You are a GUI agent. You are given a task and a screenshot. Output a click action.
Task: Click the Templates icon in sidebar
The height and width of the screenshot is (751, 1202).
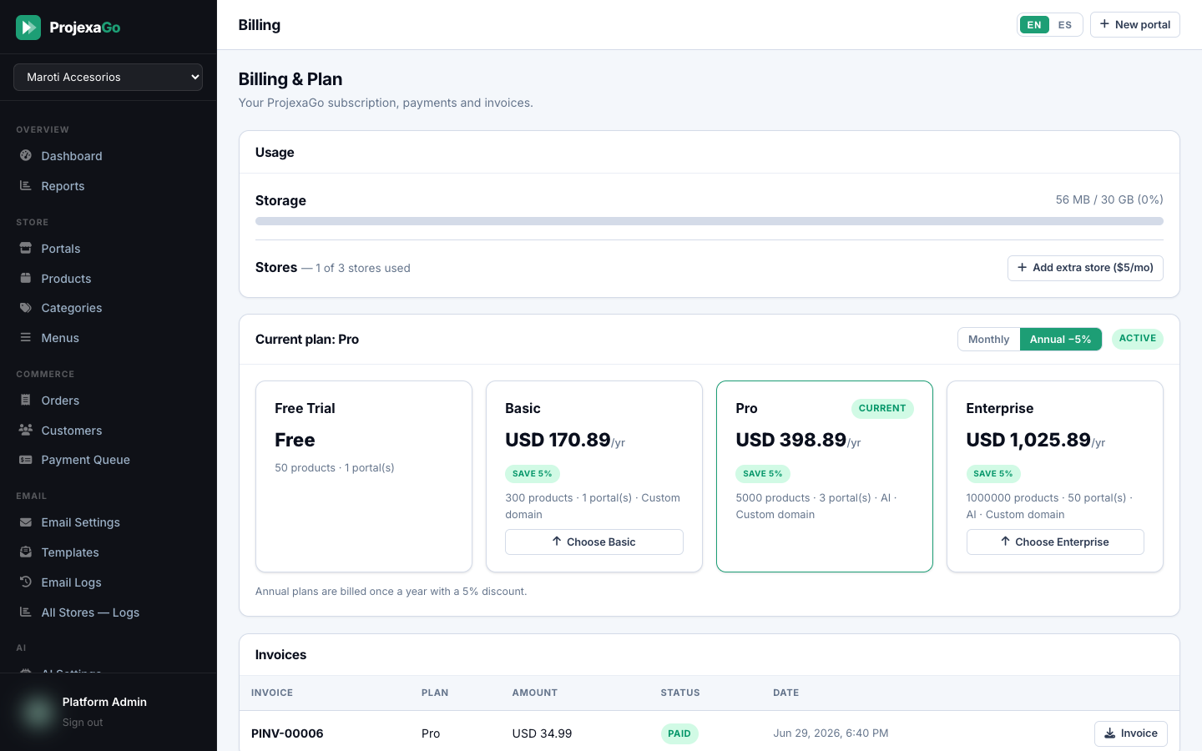point(26,552)
